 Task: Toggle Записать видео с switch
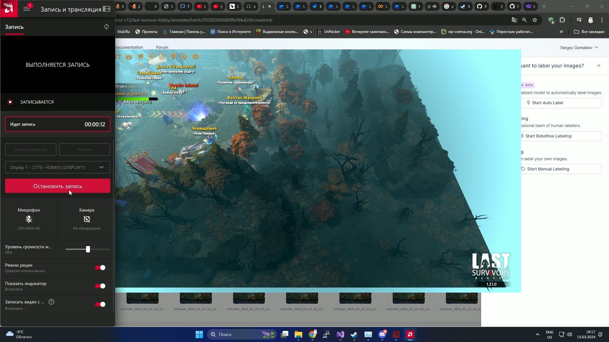[100, 304]
